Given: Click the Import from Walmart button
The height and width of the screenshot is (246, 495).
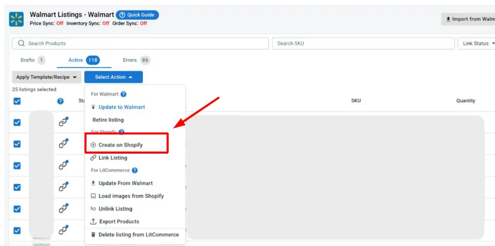Looking at the screenshot, I should tap(468, 19).
